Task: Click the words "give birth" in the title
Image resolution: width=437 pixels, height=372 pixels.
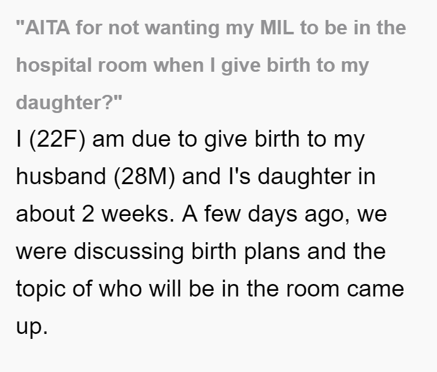Action: coord(266,66)
